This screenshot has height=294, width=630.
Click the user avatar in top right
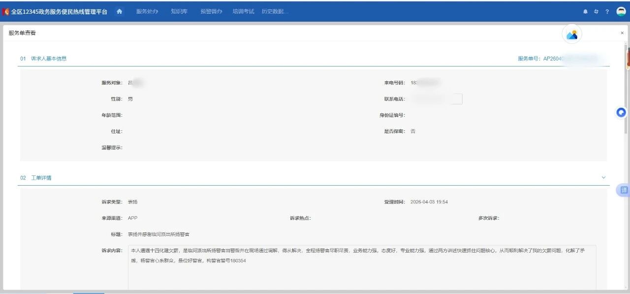[621, 12]
